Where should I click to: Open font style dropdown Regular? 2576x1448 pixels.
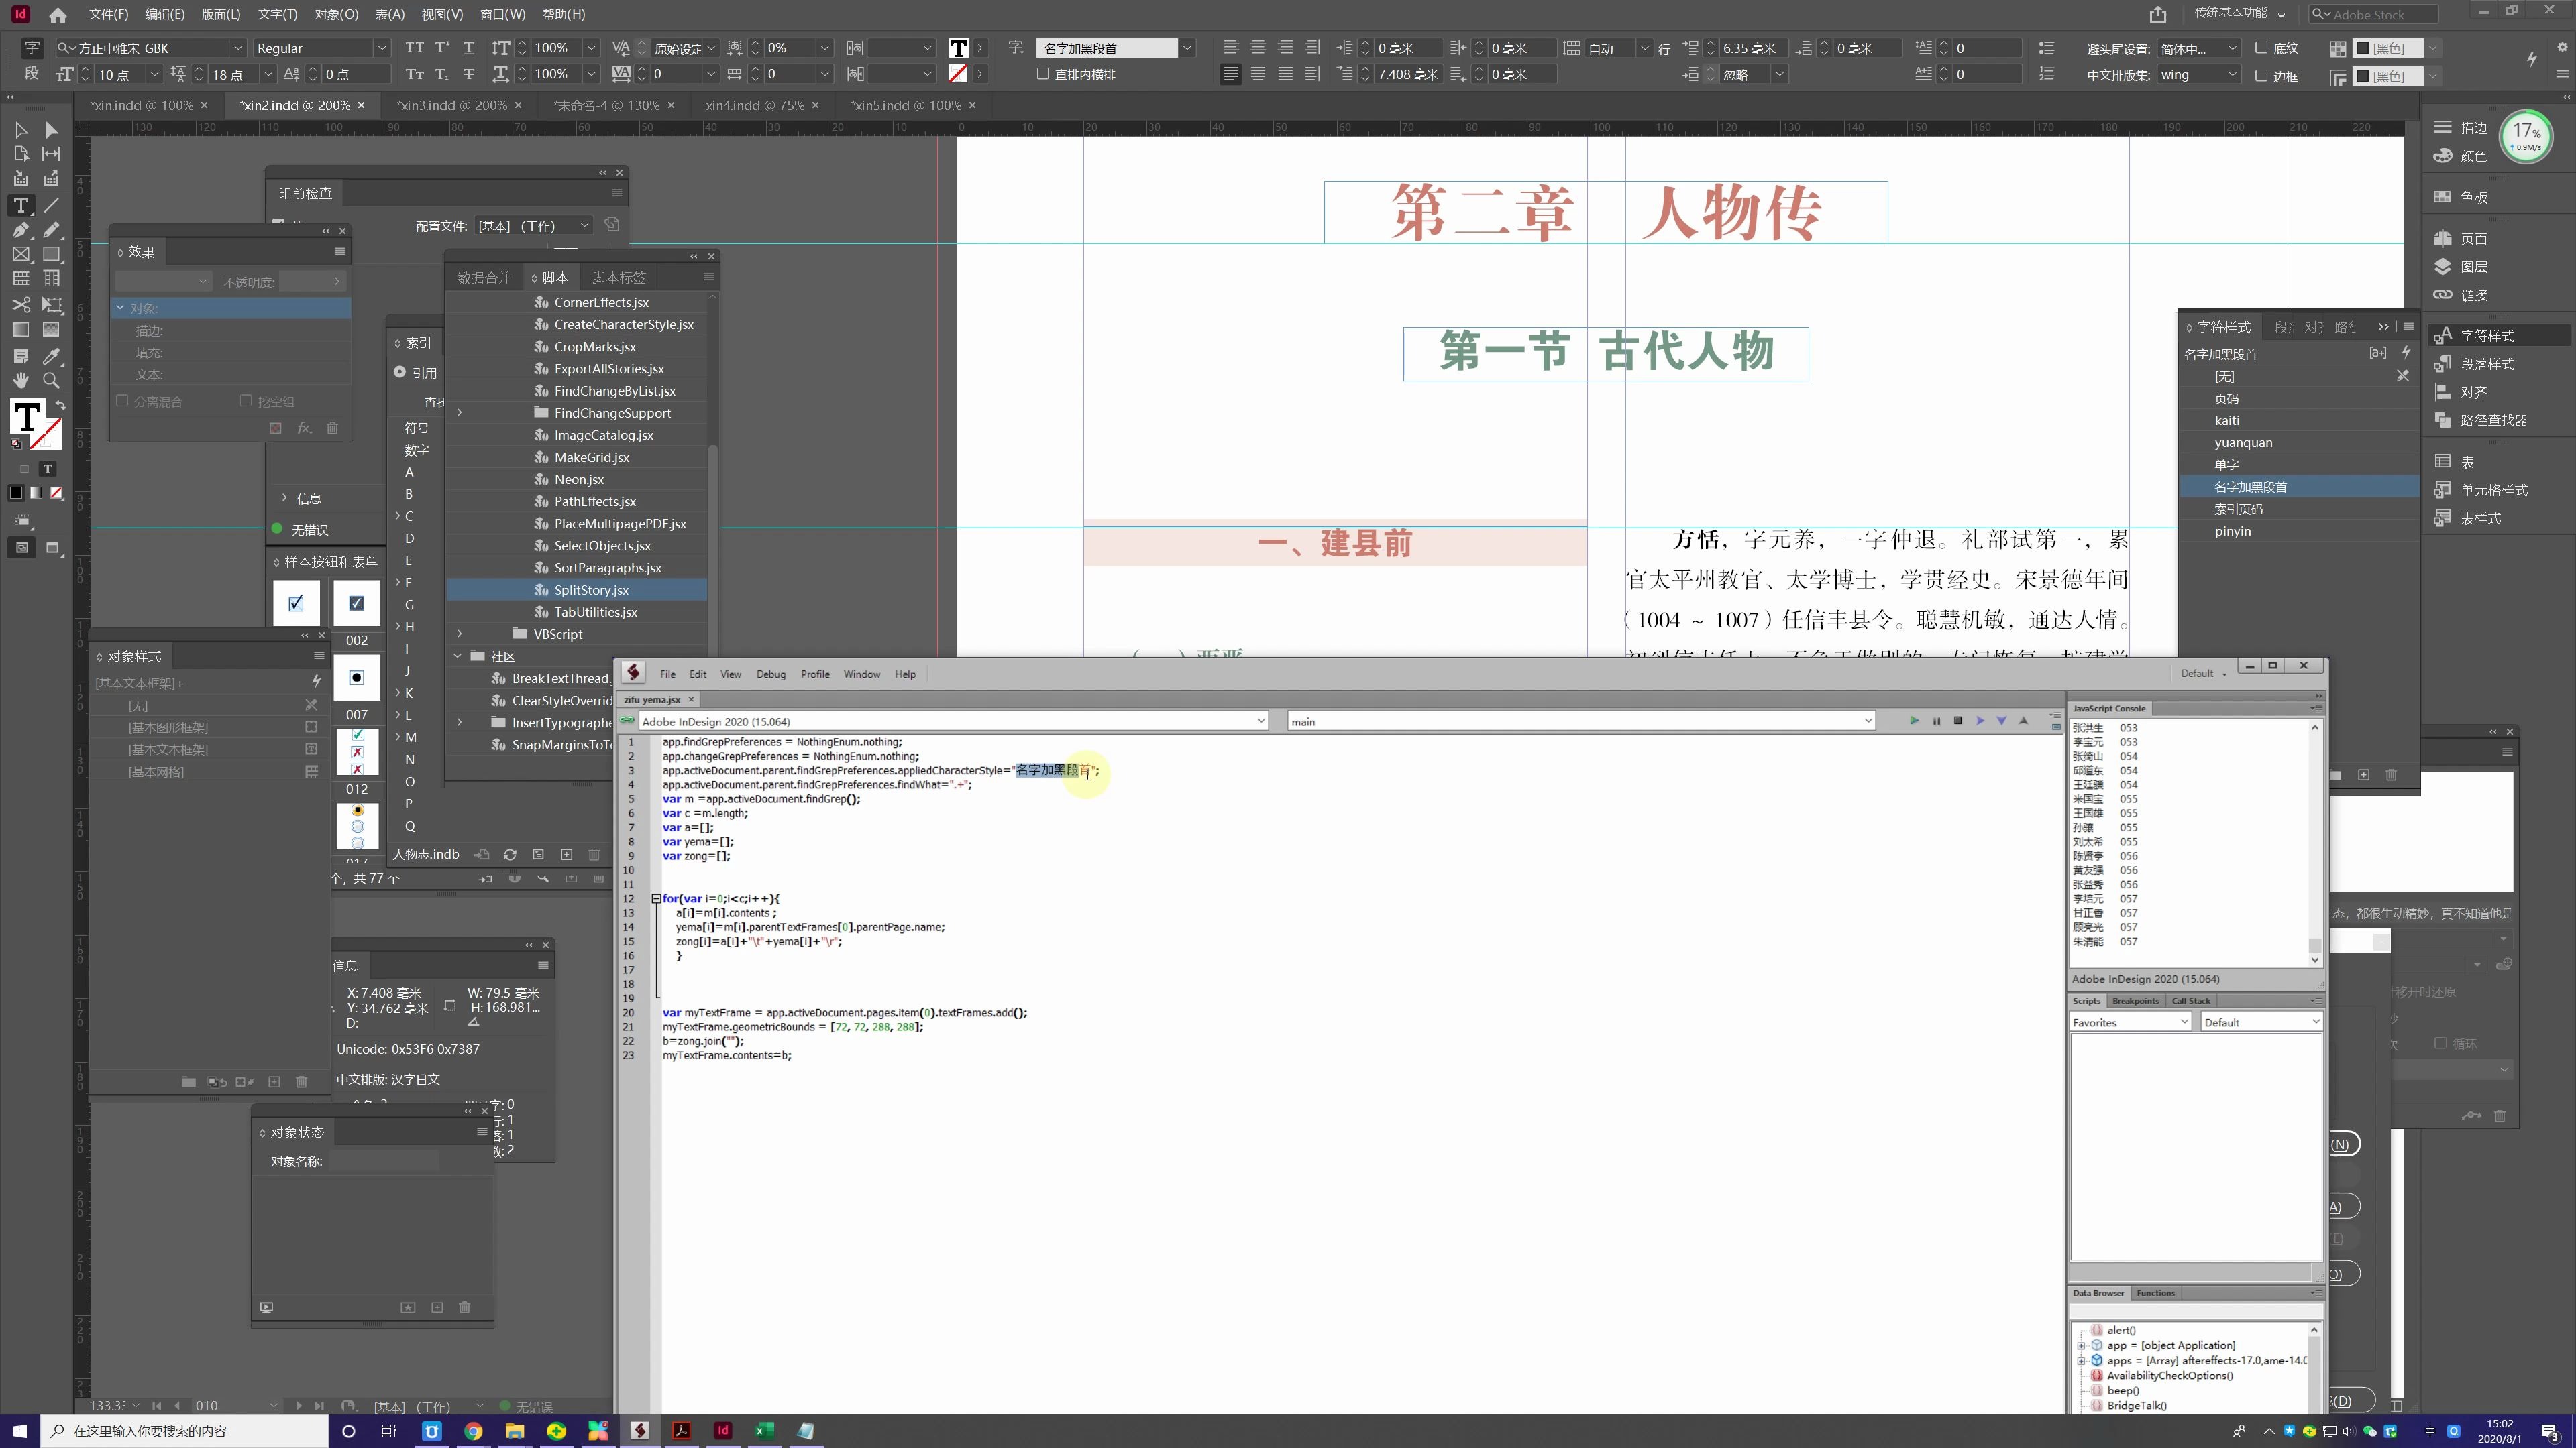(x=381, y=48)
